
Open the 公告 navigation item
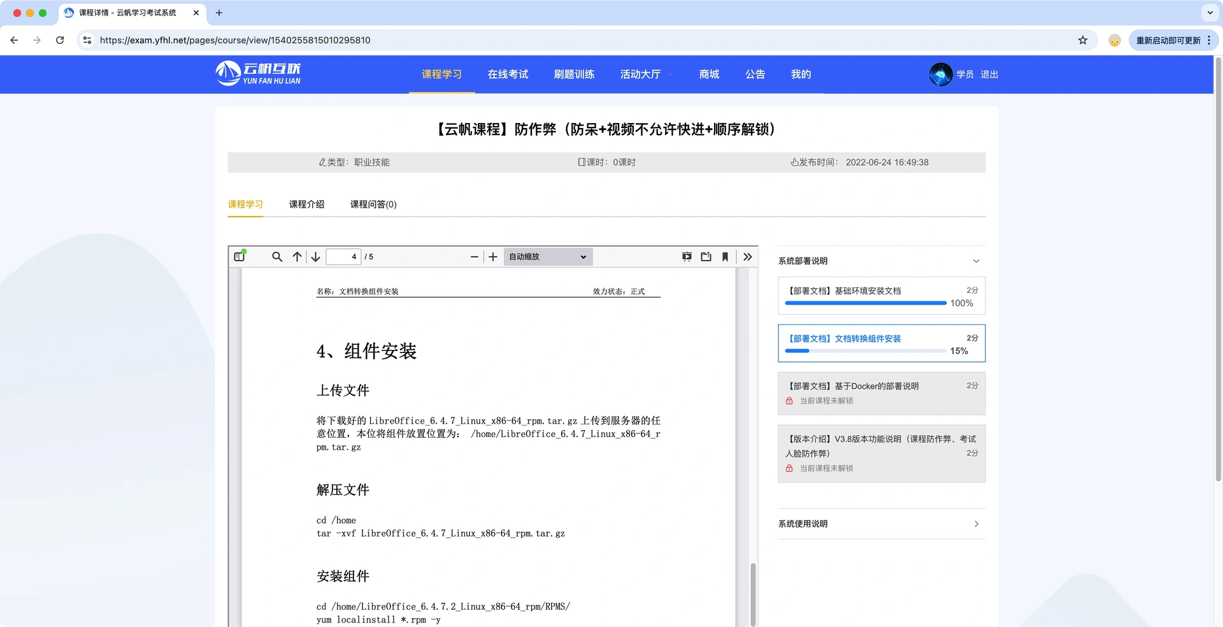755,75
